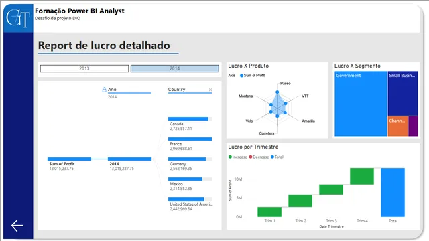The height and width of the screenshot is (241, 429).
Task: Click the Report de lucro detalhado heading
Action: (x=104, y=45)
